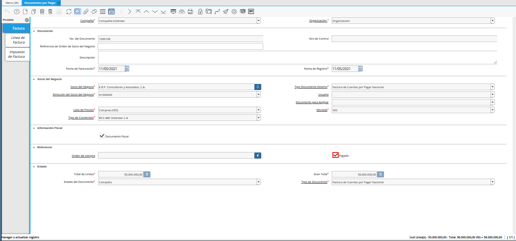Print the document with printer icon
Viewport: 516px width, 241px height.
point(190,12)
